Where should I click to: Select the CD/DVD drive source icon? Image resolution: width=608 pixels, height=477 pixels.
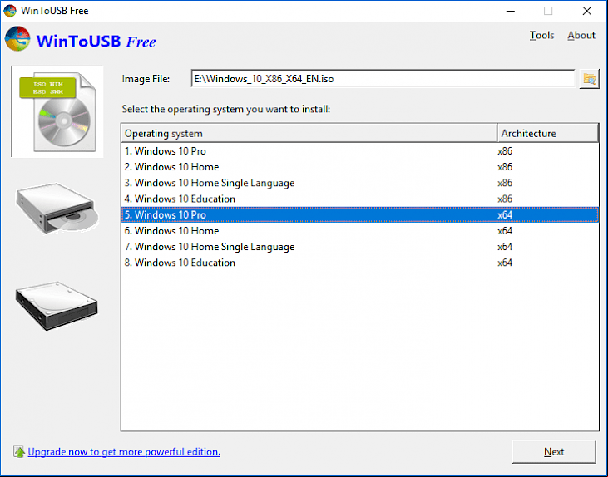tap(57, 208)
